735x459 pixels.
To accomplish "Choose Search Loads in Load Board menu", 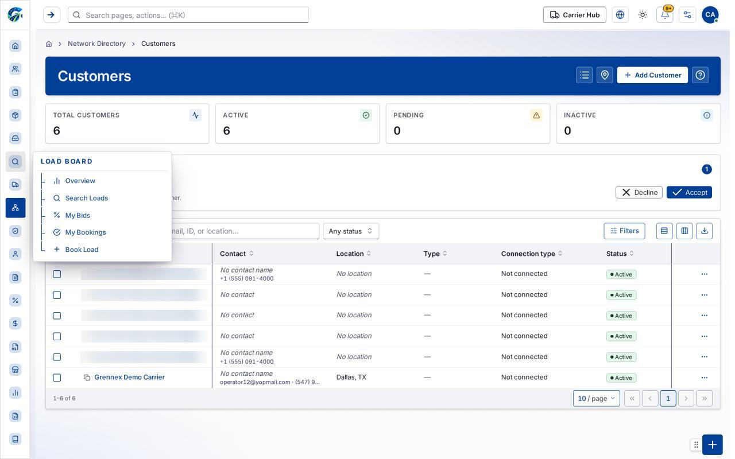I will pyautogui.click(x=87, y=198).
